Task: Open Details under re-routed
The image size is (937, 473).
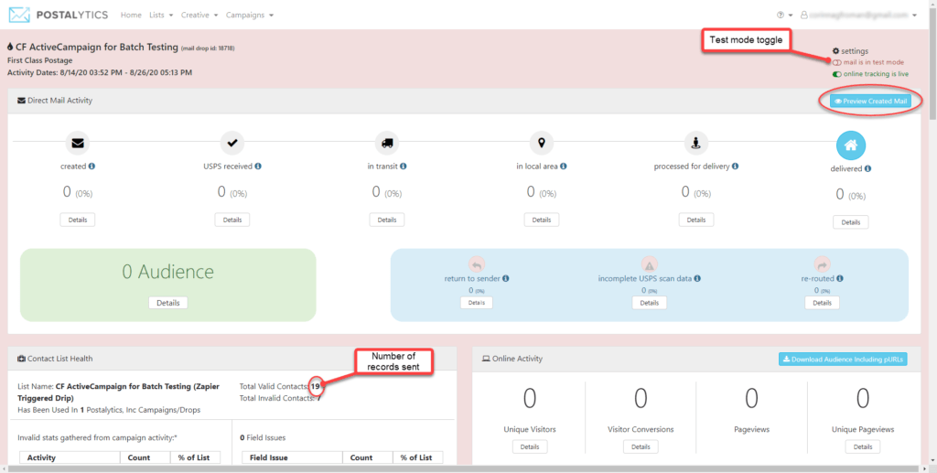Action: (x=823, y=303)
